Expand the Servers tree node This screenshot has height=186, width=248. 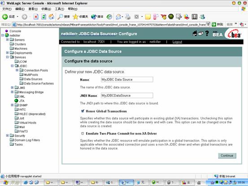[7, 40]
